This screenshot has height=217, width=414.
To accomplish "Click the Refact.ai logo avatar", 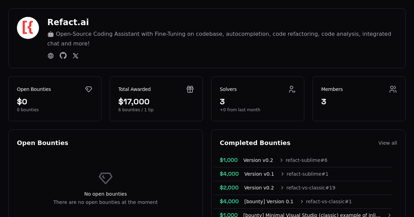I will tap(28, 28).
